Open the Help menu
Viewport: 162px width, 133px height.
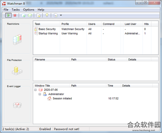[41, 10]
